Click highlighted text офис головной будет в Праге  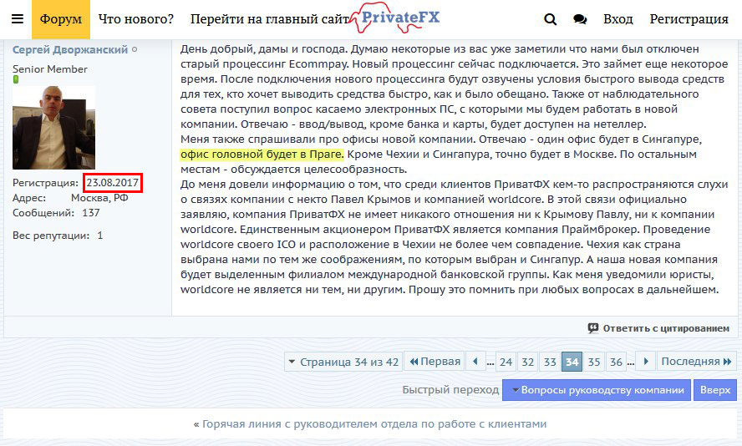(x=262, y=155)
